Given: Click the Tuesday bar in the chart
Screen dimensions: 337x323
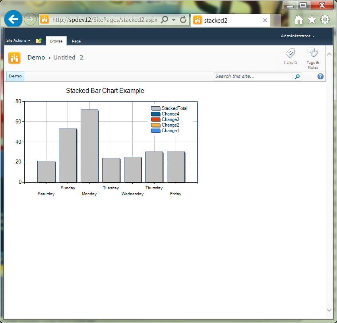Looking at the screenshot, I should (111, 170).
